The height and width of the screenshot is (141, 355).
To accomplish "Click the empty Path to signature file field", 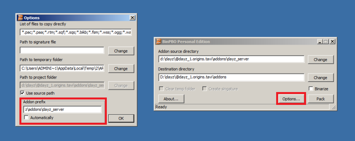I will pos(62,50).
